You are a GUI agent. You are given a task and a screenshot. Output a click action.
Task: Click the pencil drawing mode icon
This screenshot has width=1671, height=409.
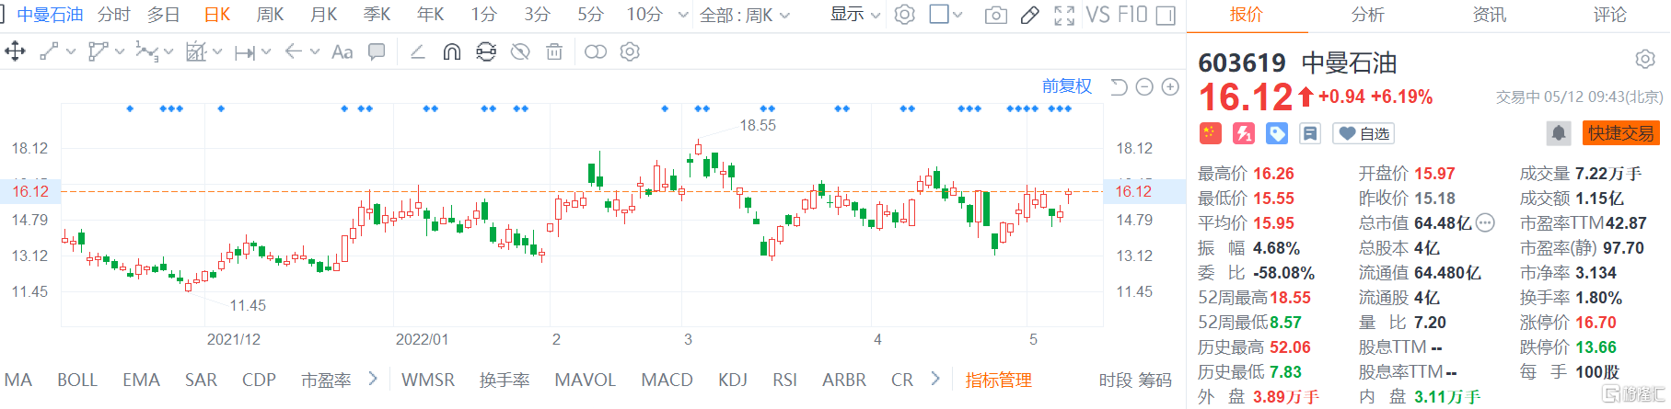pyautogui.click(x=1030, y=16)
